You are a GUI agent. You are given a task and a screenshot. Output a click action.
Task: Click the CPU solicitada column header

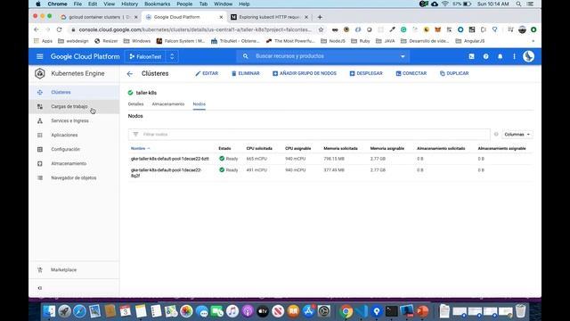pyautogui.click(x=259, y=149)
